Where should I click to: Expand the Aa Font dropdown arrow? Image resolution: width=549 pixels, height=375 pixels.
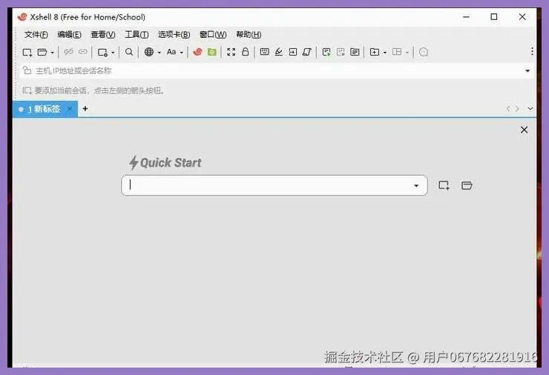pyautogui.click(x=181, y=53)
